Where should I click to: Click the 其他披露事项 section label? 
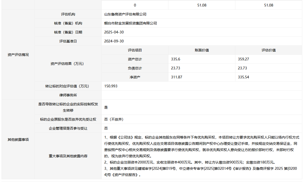click(x=18, y=140)
